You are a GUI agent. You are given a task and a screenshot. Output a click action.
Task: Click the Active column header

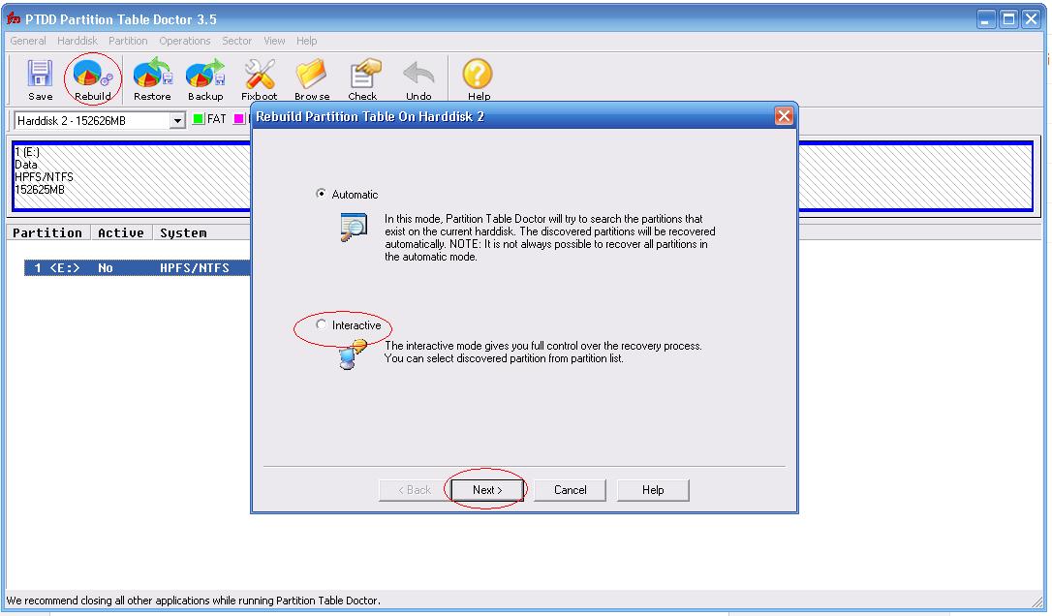[121, 232]
